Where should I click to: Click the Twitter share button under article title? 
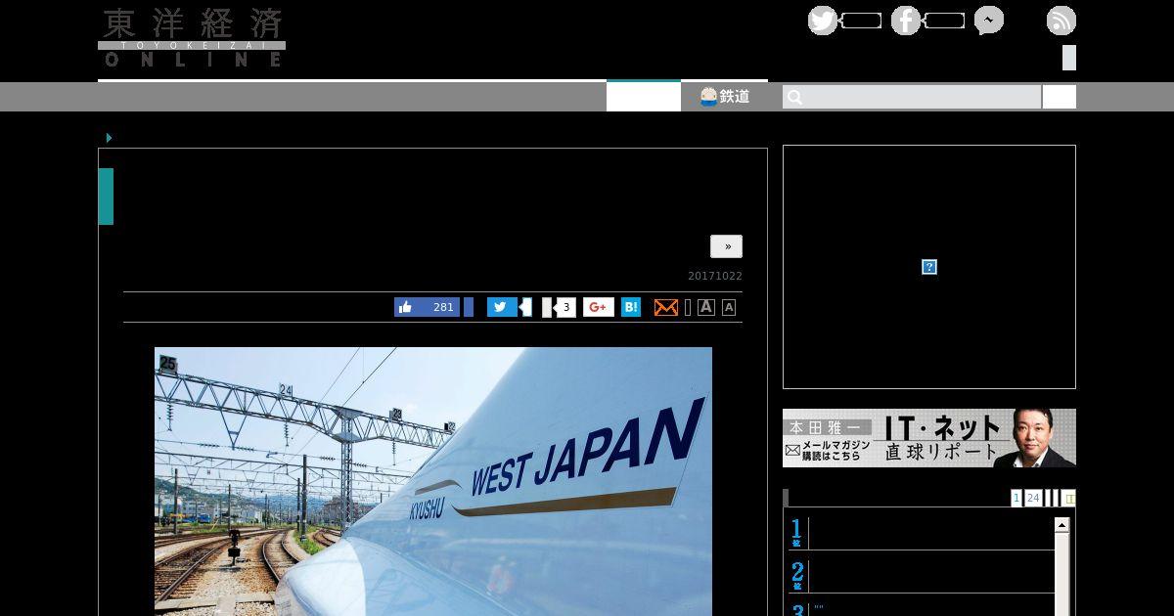point(502,307)
